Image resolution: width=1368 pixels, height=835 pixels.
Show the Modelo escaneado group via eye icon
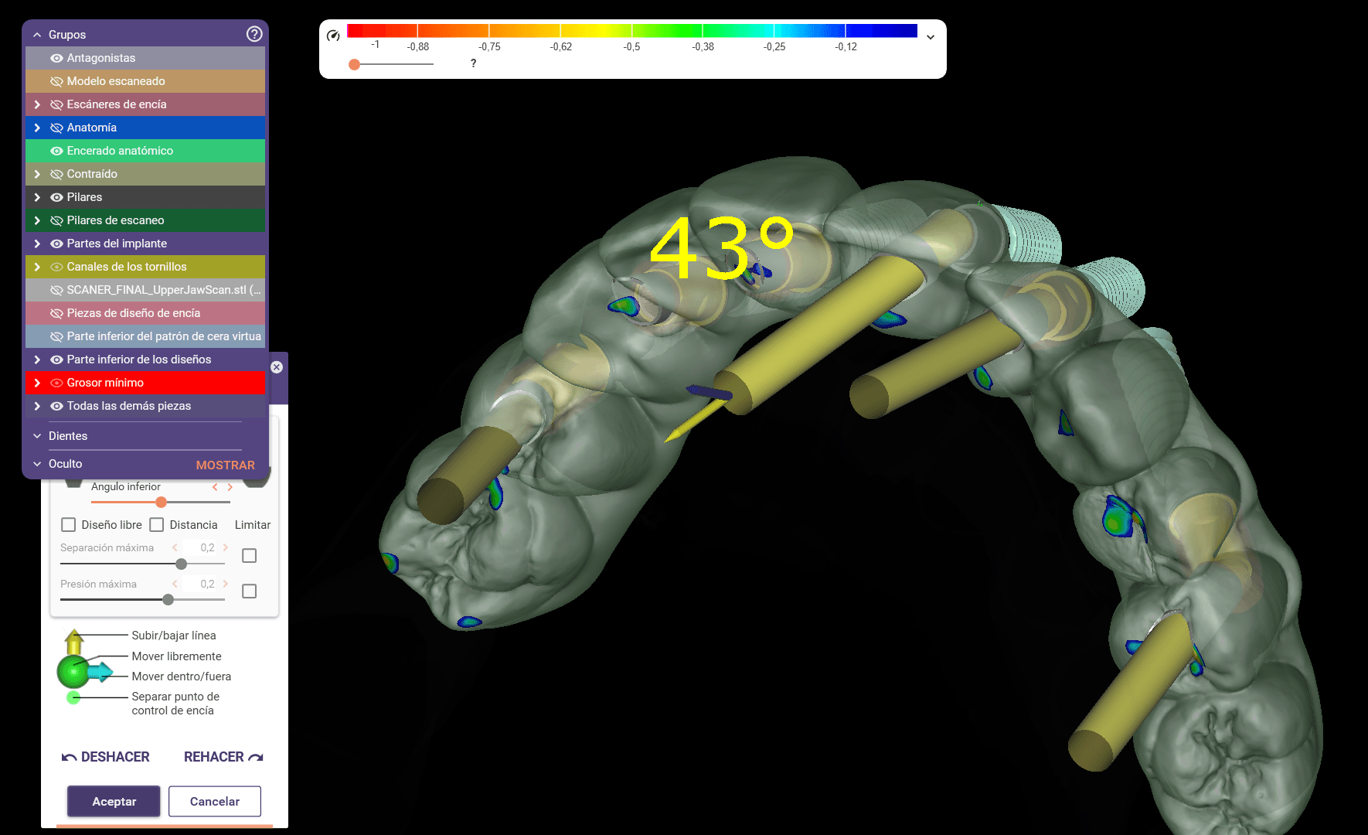coord(56,81)
